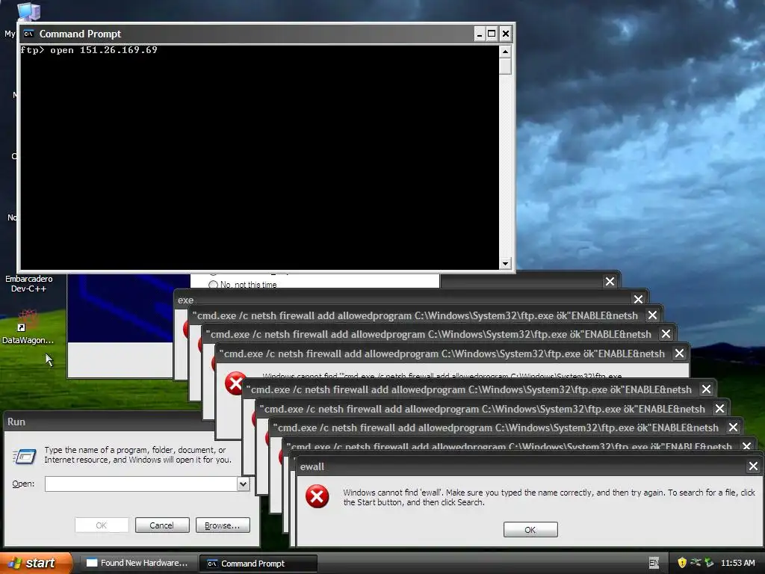Maximize the Command Prompt window
765x574 pixels.
[x=492, y=34]
